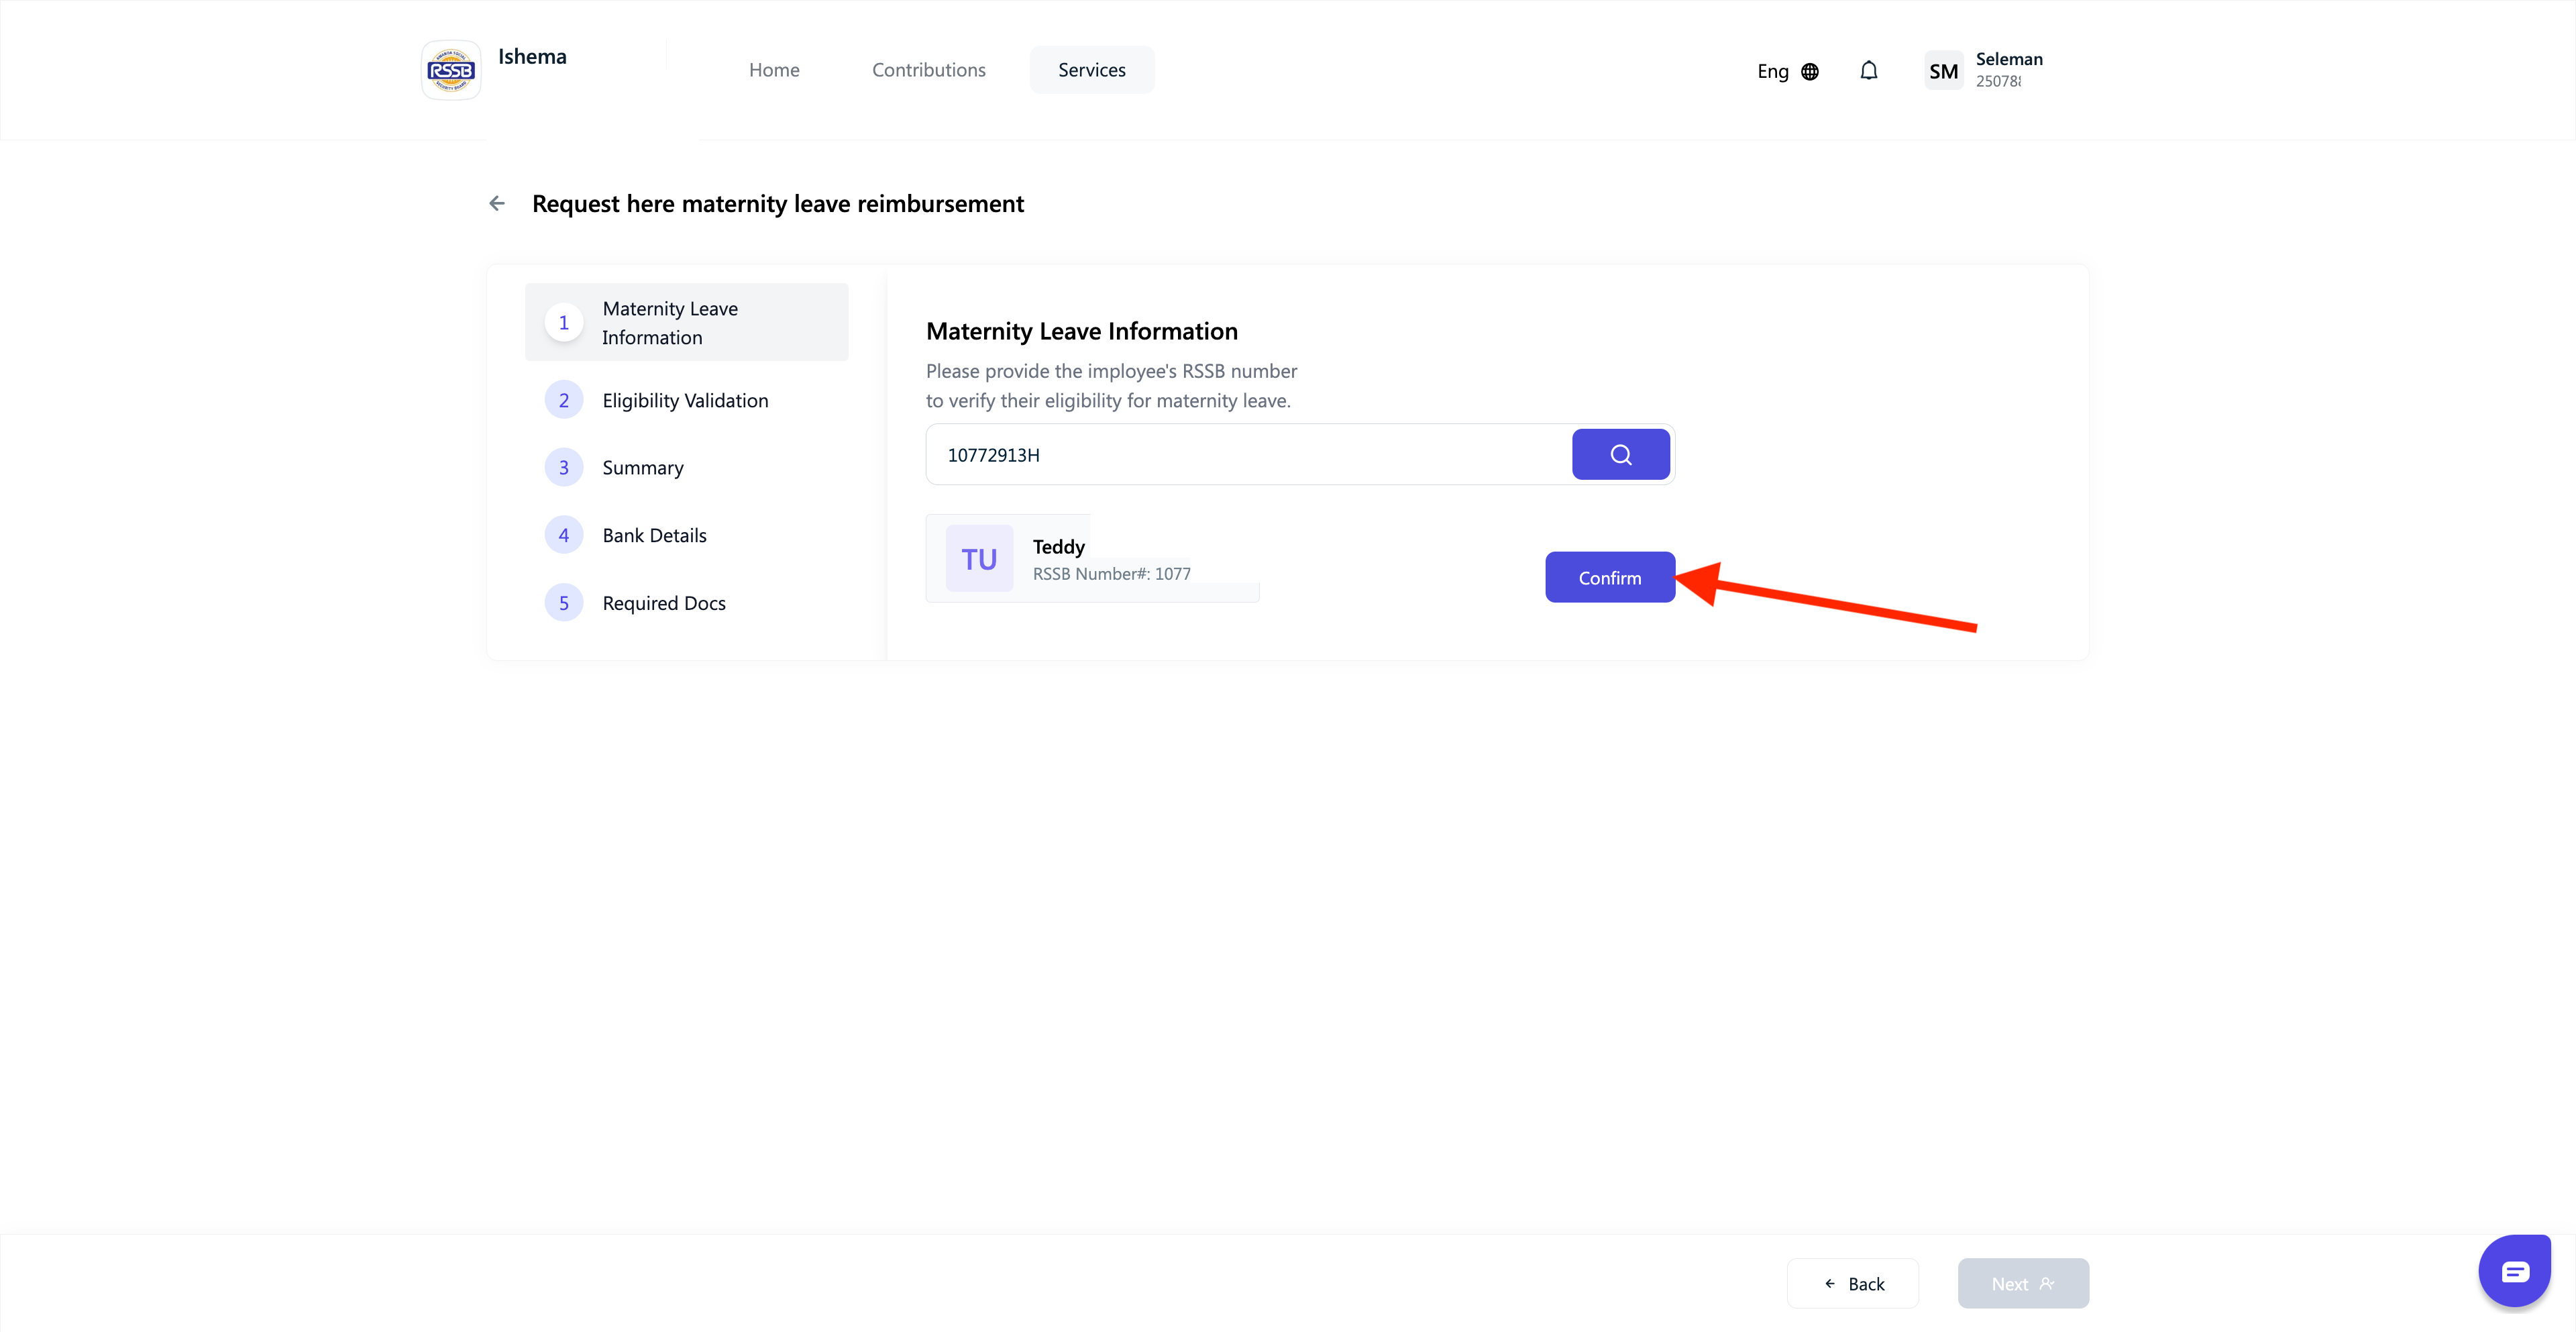Jump to step 4 Bank Details
Viewport: 2576px width, 1332px height.
654,536
